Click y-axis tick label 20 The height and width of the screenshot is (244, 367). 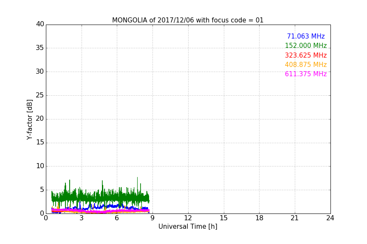[40, 119]
